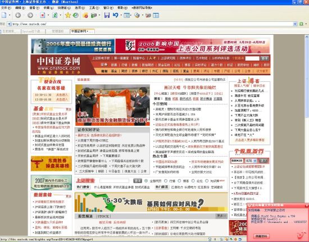309x242 pixels.
Task: Click the page icon inside the address bar
Action: [10, 24]
